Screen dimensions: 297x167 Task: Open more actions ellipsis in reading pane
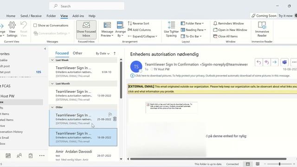click(294, 62)
